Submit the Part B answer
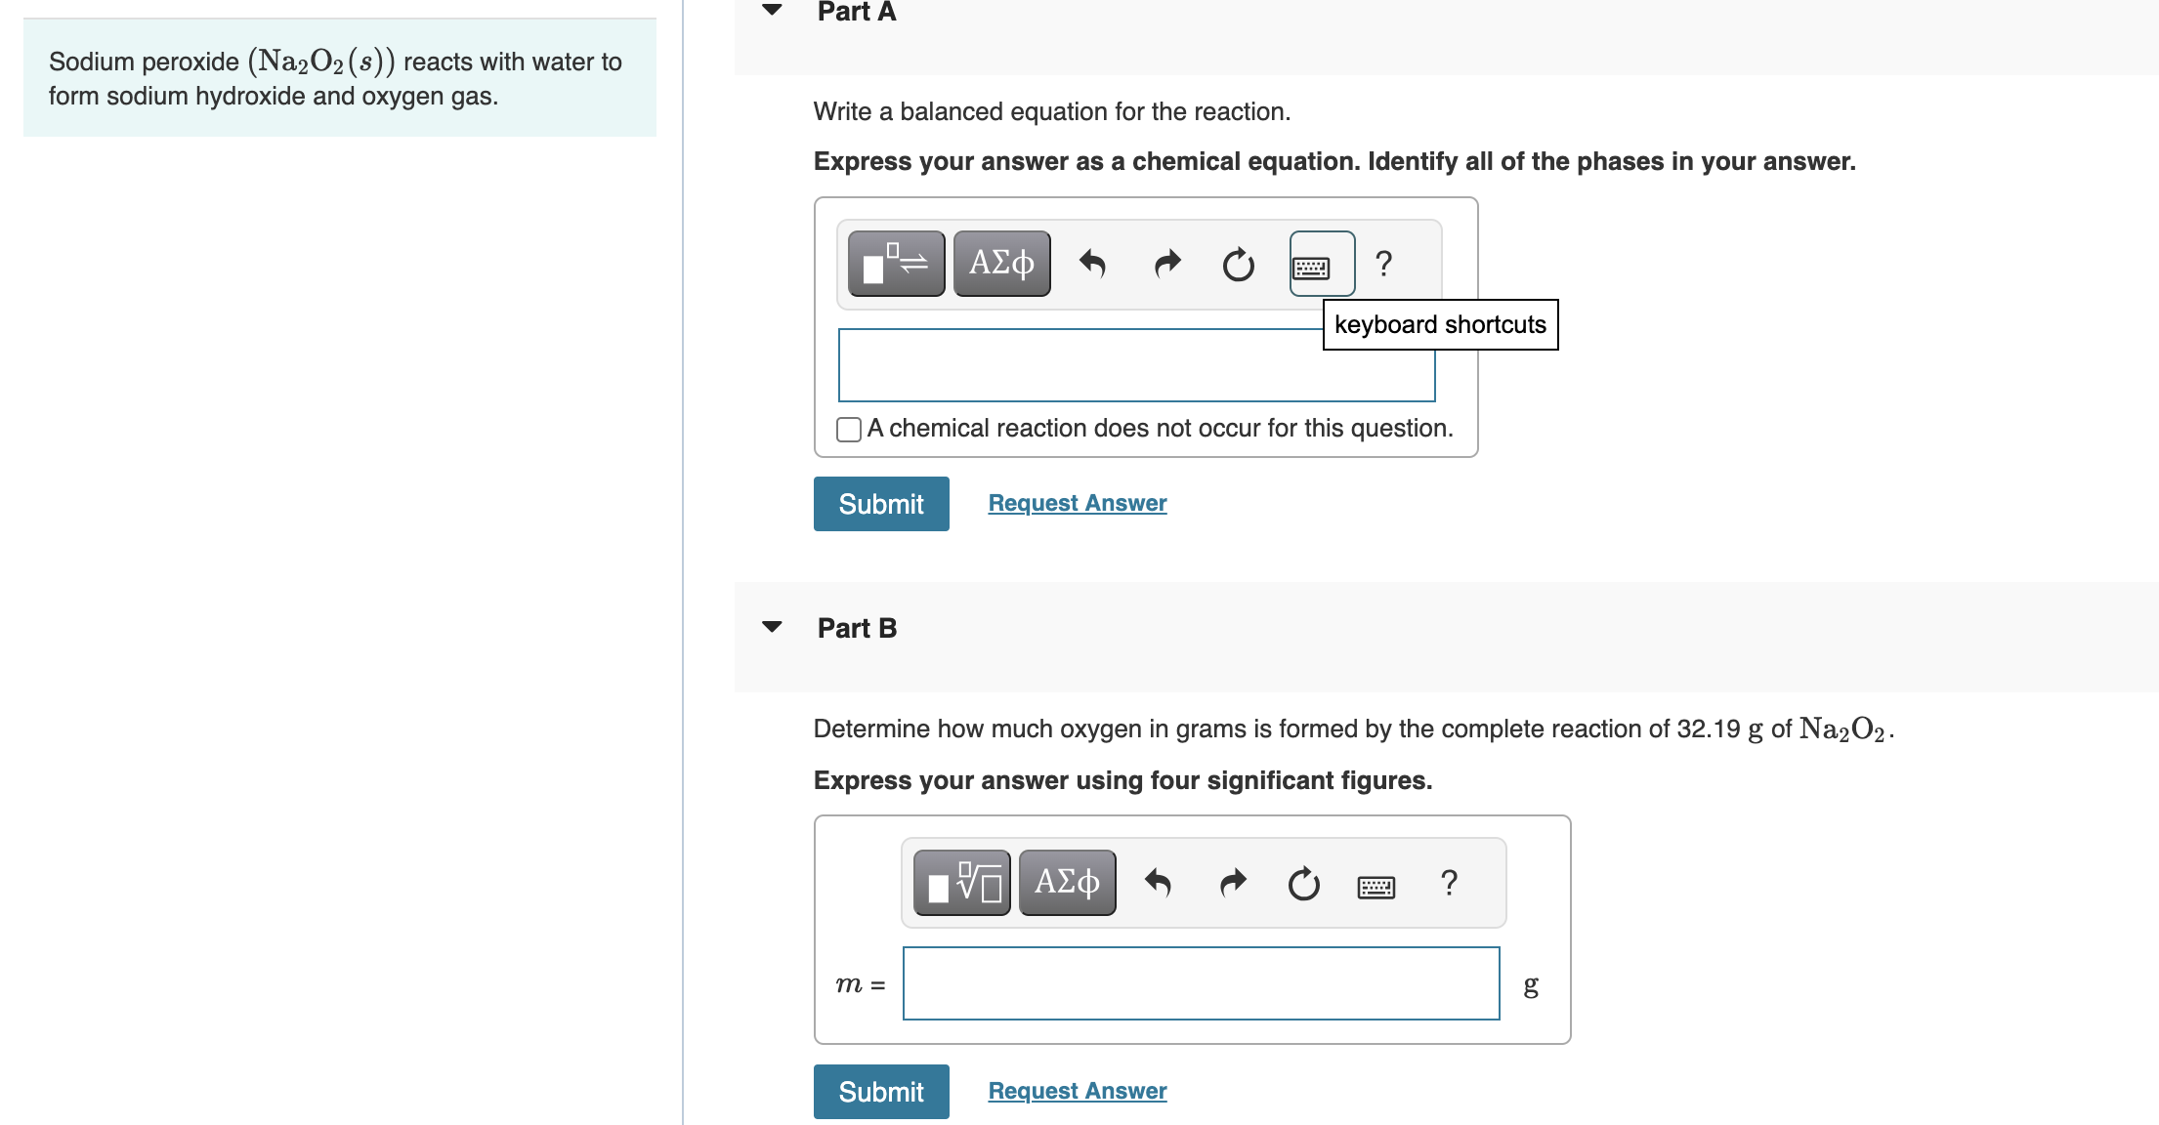This screenshot has height=1125, width=2159. click(880, 1091)
